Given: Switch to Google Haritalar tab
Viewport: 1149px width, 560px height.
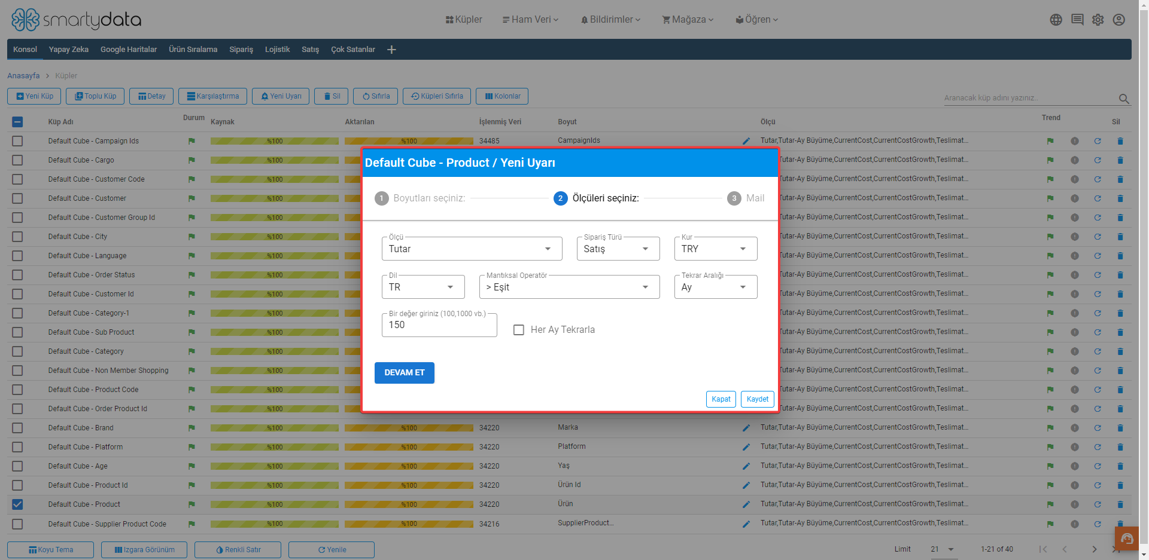Looking at the screenshot, I should [x=129, y=50].
